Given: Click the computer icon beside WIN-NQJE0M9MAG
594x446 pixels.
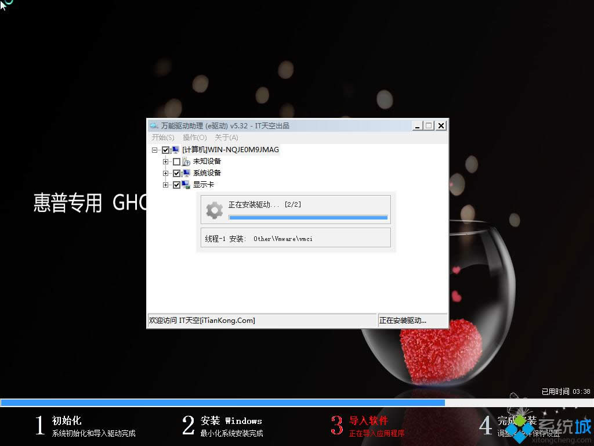Looking at the screenshot, I should tap(174, 149).
